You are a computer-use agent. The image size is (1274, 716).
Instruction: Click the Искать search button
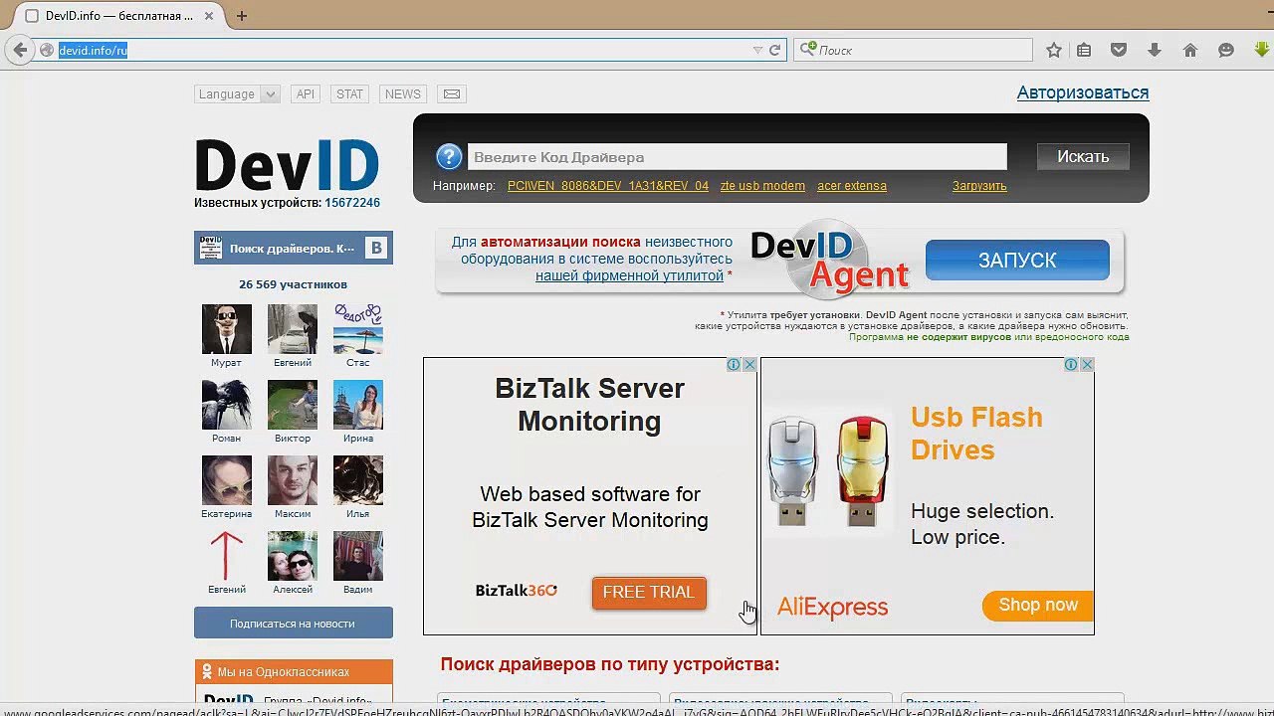(x=1083, y=156)
